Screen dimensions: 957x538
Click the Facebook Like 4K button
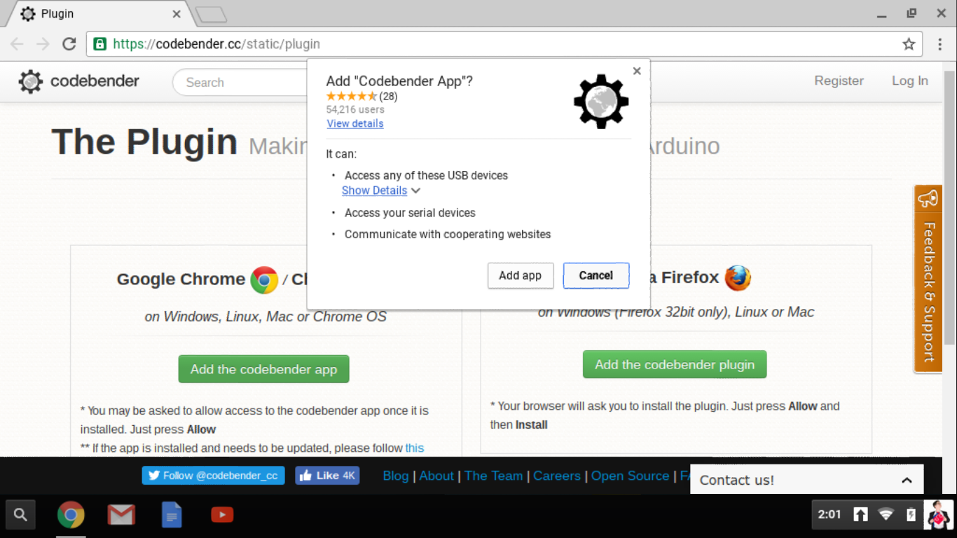pyautogui.click(x=328, y=476)
